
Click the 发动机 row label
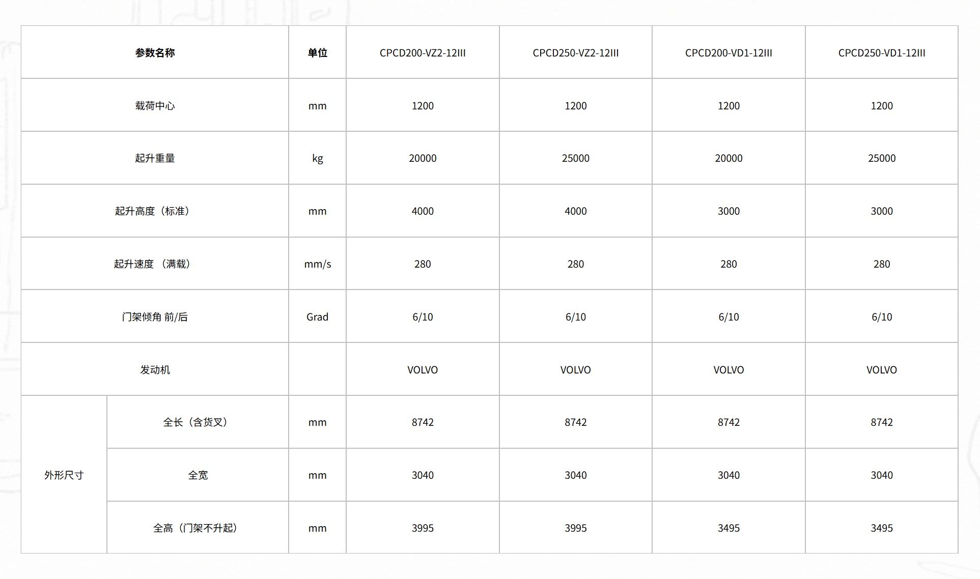coord(155,370)
